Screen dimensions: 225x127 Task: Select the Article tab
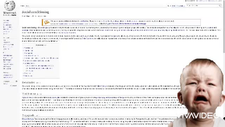(x=22, y=6)
